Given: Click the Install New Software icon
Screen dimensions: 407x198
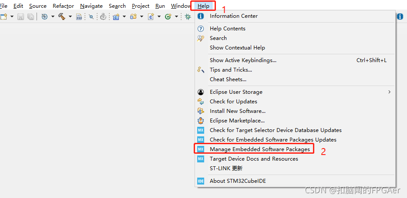Looking at the screenshot, I should pos(201,111).
